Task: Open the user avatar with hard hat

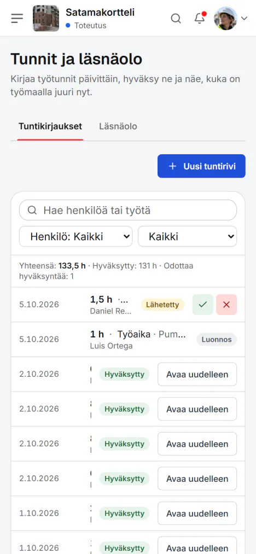Action: pyautogui.click(x=225, y=19)
